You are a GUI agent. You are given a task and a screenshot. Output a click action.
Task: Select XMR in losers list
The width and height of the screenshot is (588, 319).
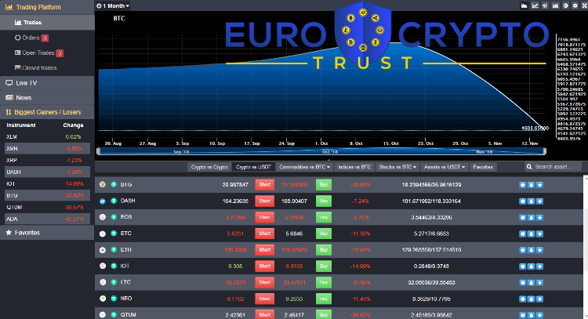(47, 148)
